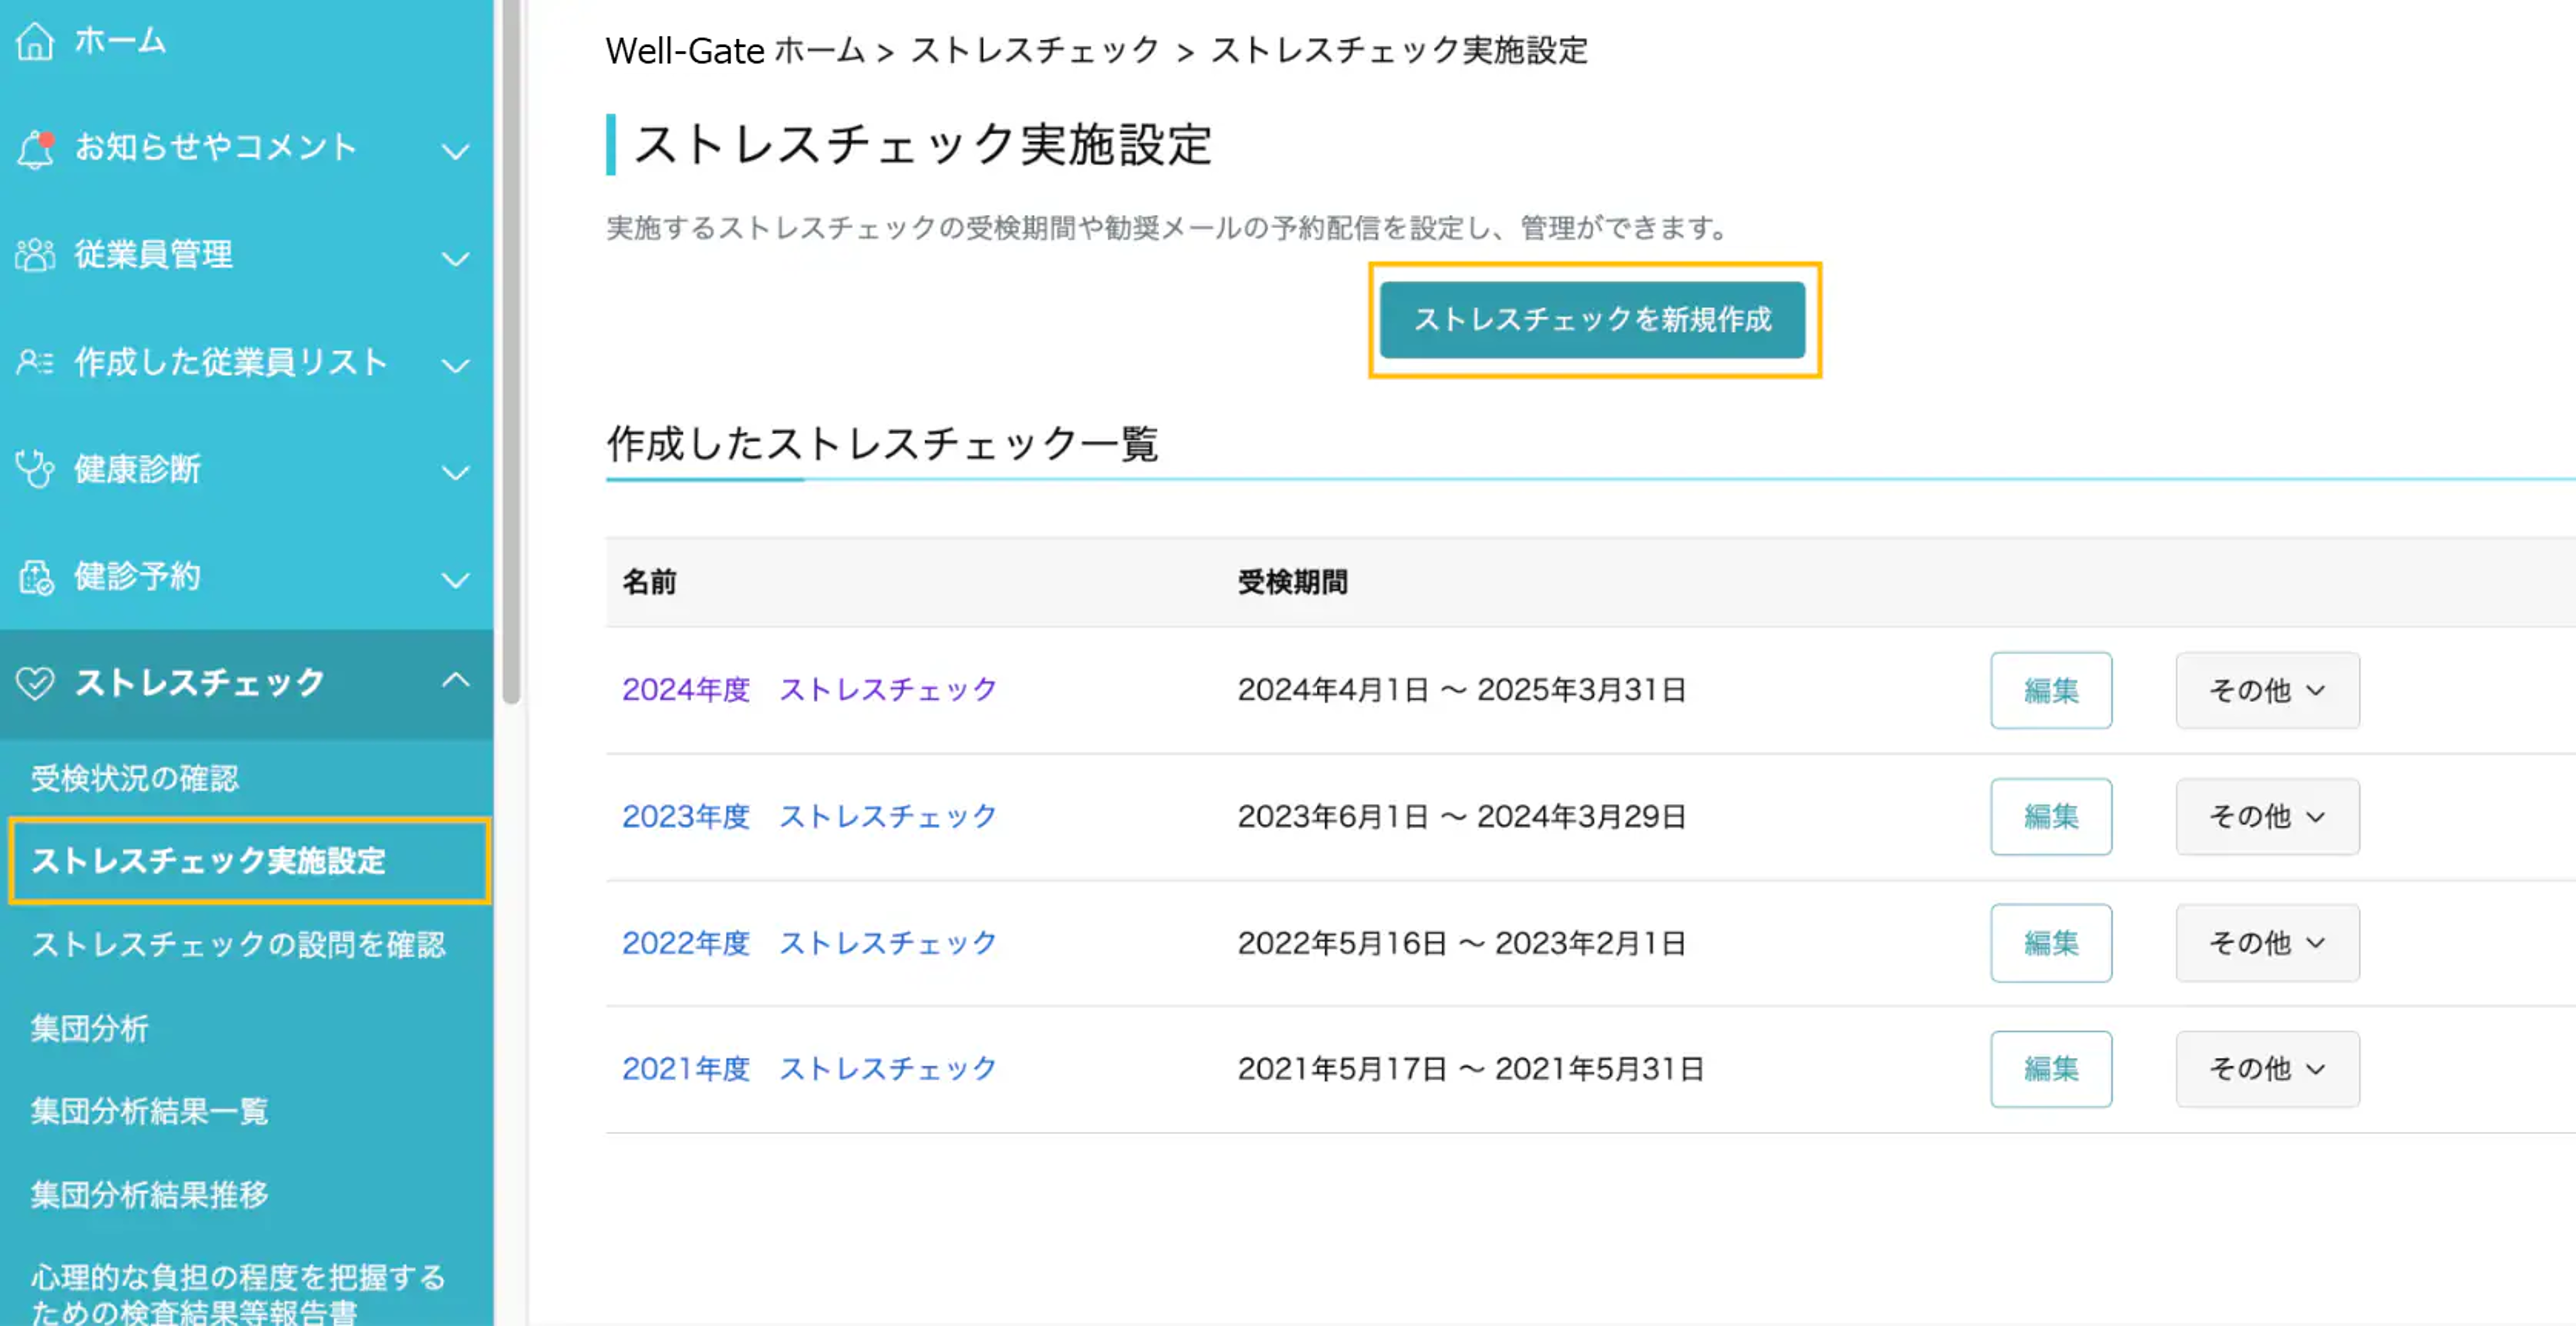Click the created employee list icon
Screen dimensions: 2576x1326
[x=35, y=362]
